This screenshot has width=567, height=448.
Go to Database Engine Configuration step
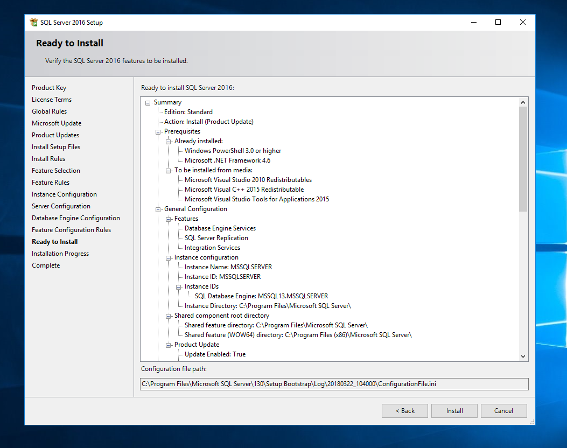click(75, 218)
